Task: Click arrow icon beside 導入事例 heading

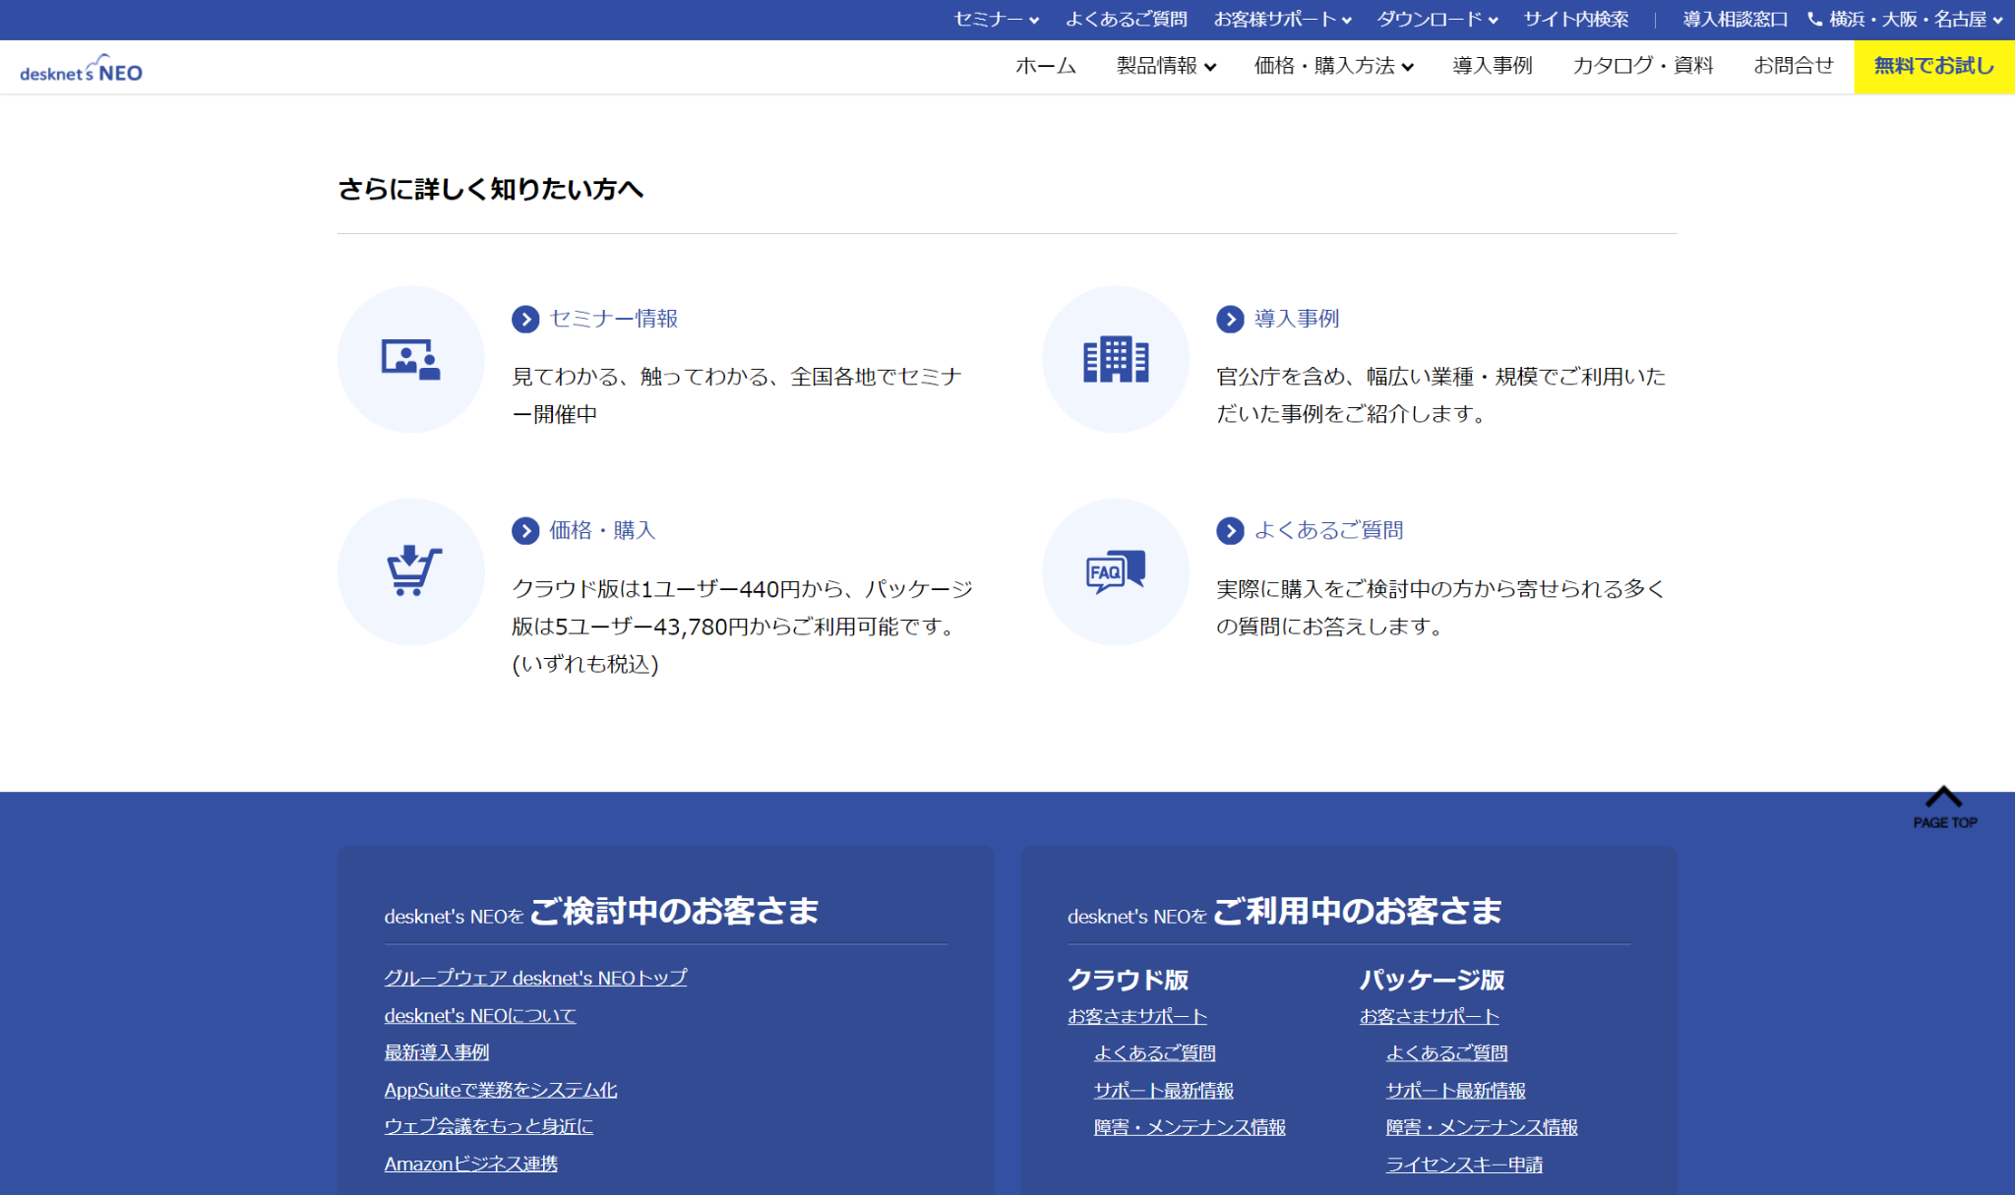Action: pos(1230,319)
